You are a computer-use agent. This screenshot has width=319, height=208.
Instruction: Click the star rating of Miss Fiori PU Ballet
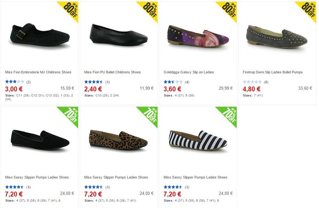[x=94, y=82]
